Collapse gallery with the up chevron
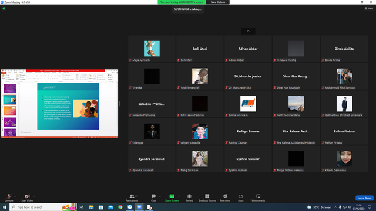Viewport: 376px width, 211px height. click(x=248, y=31)
